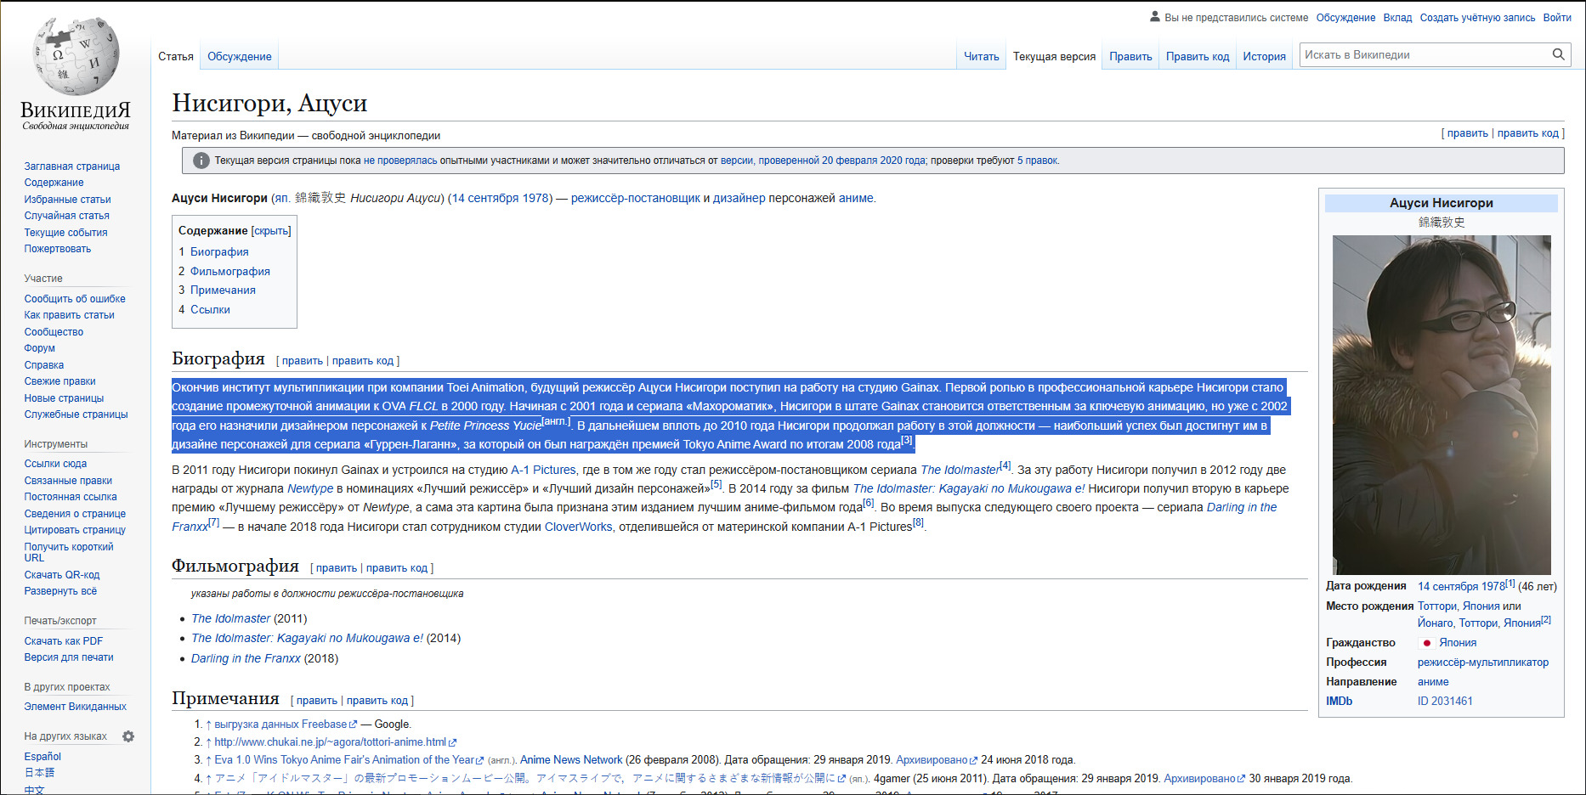Click external link icon after Freebase reference
Image resolution: width=1586 pixels, height=795 pixels.
[x=354, y=725]
